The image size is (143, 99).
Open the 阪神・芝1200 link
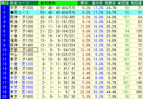(22, 82)
